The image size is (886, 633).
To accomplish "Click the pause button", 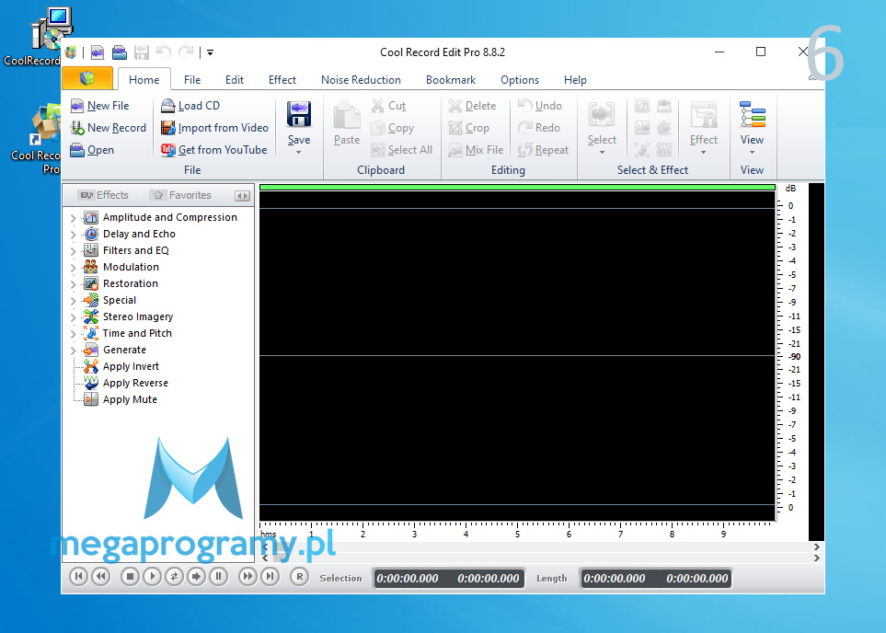I will click(219, 577).
